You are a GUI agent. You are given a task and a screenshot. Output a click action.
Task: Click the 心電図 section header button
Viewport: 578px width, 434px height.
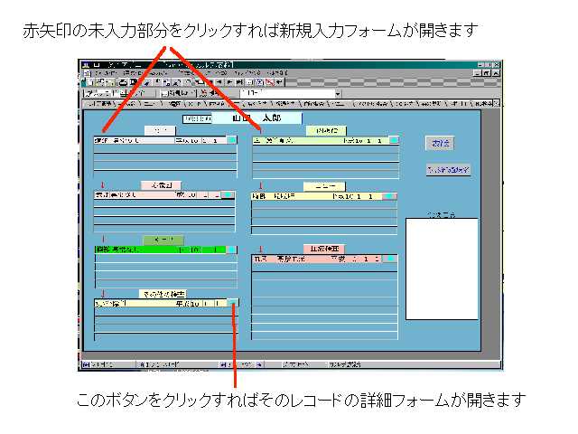pyautogui.click(x=161, y=185)
